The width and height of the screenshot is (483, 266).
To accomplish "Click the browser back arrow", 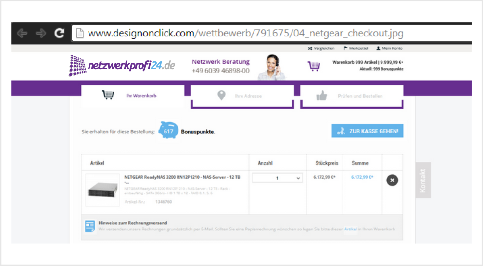I will click(x=22, y=33).
